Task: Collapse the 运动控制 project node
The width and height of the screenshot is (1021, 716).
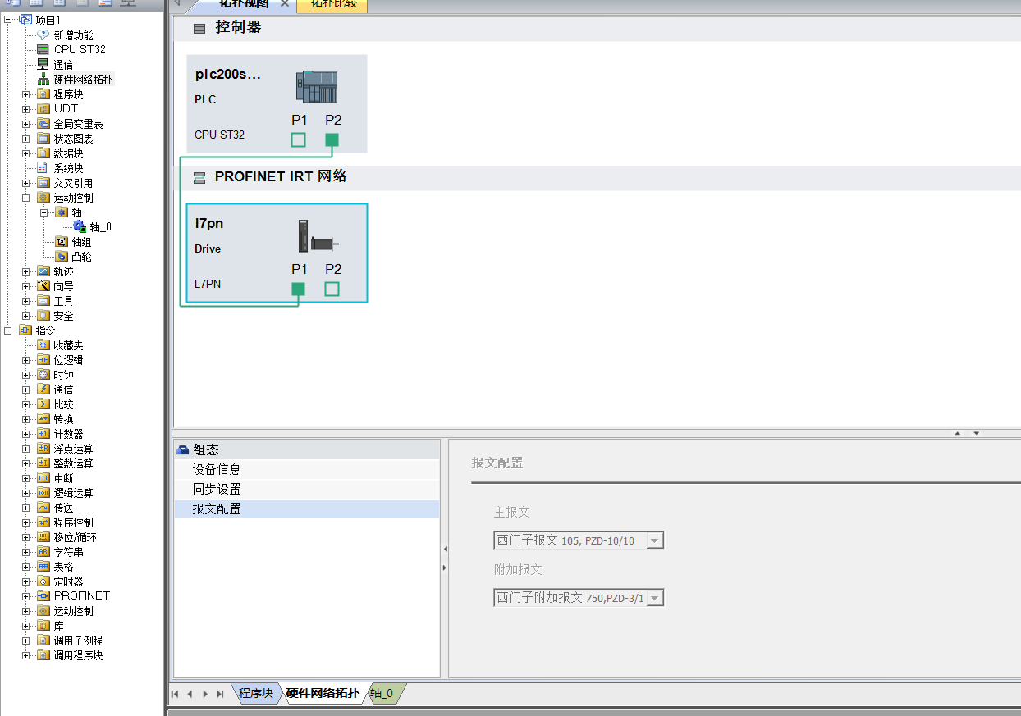Action: point(26,198)
